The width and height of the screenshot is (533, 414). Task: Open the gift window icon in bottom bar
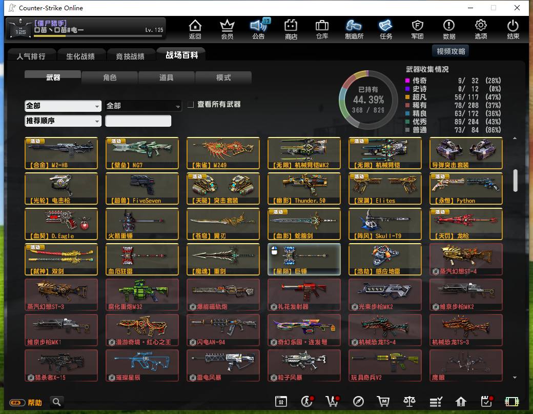[x=281, y=402]
